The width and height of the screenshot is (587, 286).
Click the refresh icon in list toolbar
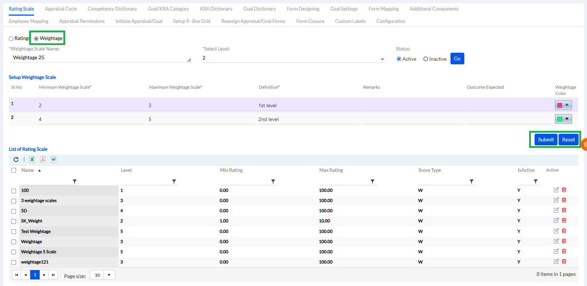[x=16, y=160]
